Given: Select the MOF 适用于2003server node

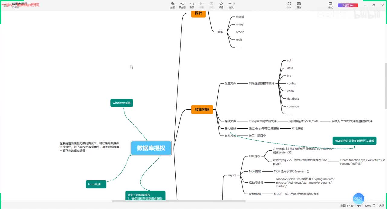Looking at the screenshot, I should (x=289, y=171).
